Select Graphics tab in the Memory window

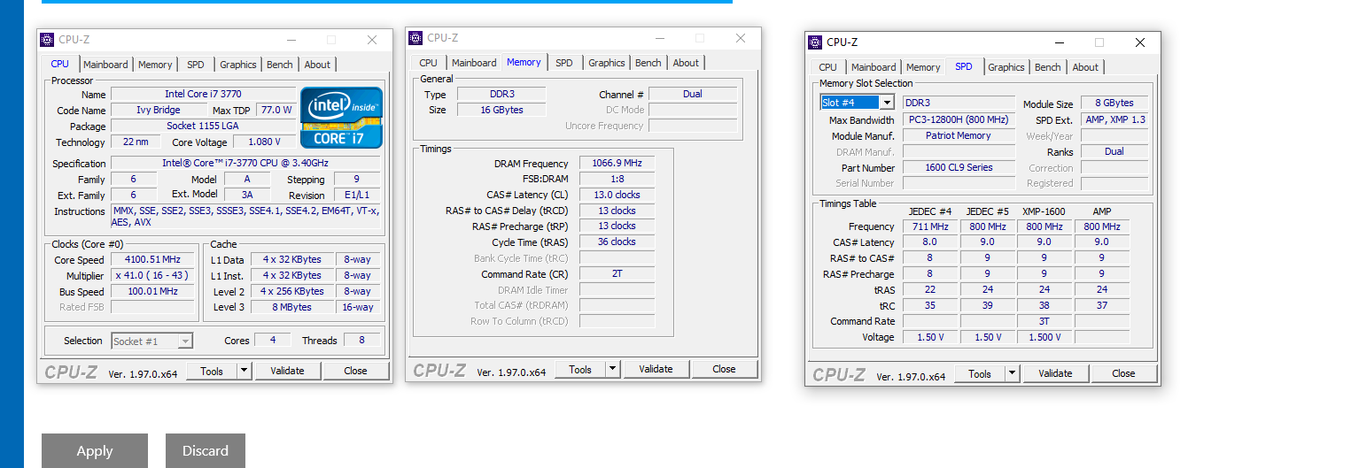(607, 63)
